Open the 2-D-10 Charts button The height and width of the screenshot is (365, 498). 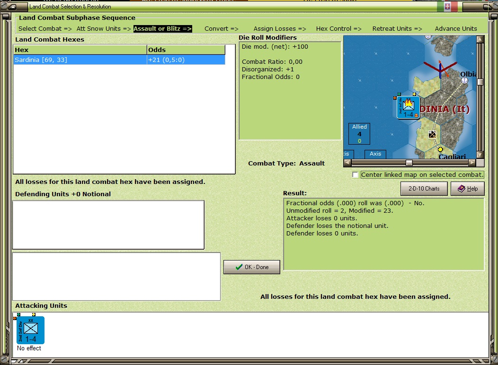pos(424,188)
